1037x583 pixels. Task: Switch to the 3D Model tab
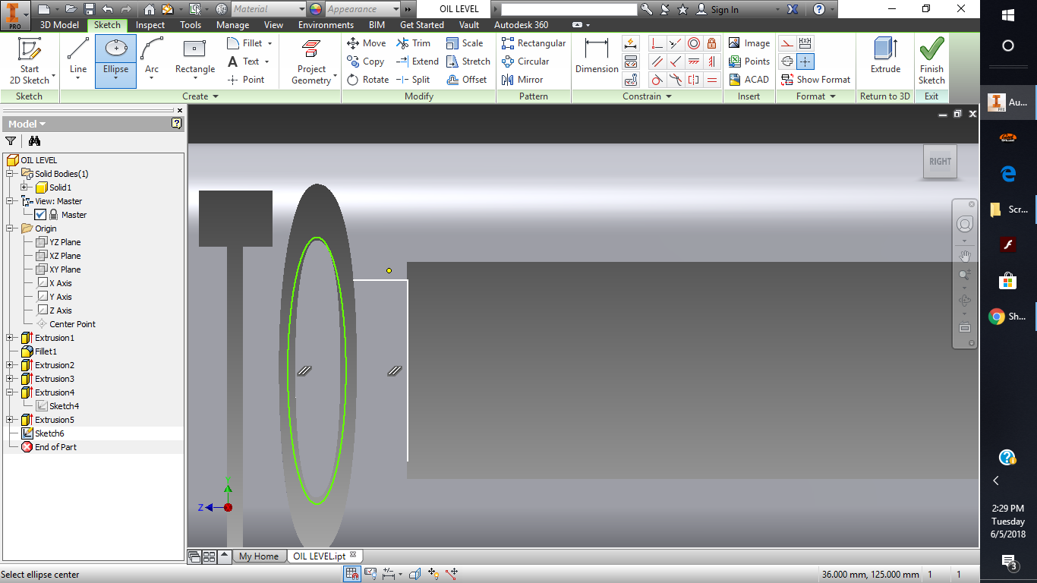[59, 25]
